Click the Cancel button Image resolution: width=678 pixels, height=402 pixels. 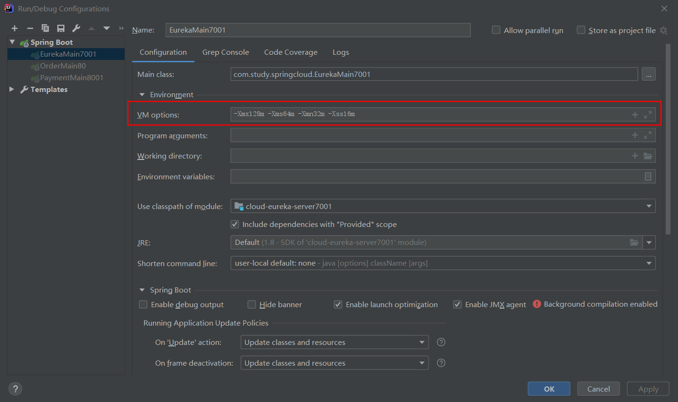[x=599, y=389]
